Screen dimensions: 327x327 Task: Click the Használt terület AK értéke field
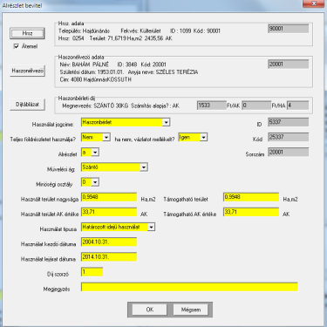tap(109, 212)
